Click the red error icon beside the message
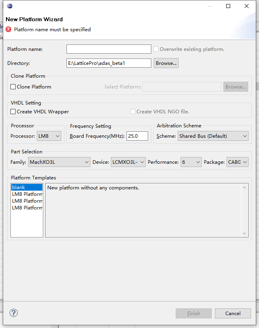This screenshot has height=328, width=259. point(8,29)
